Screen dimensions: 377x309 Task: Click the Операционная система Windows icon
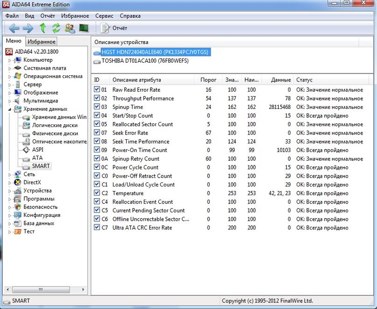[18, 76]
